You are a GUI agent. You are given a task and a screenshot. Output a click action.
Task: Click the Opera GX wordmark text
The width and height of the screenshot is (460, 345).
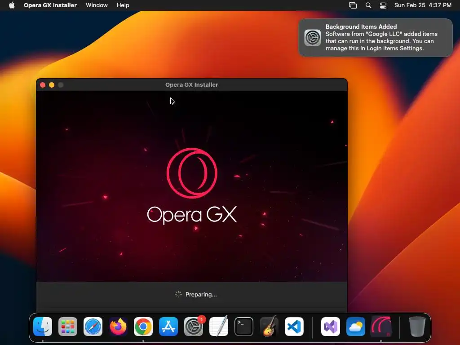192,215
